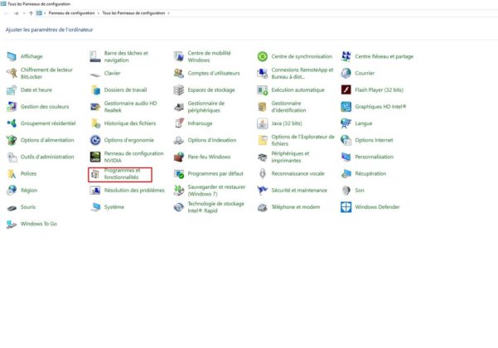This screenshot has width=498, height=348.
Task: Open the Son speaker icon
Action: pyautogui.click(x=346, y=190)
